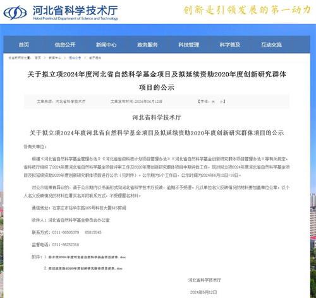This screenshot has height=298, width=316.
Task: Open the 通知公告 breadcrumb link
Action: tap(75, 58)
